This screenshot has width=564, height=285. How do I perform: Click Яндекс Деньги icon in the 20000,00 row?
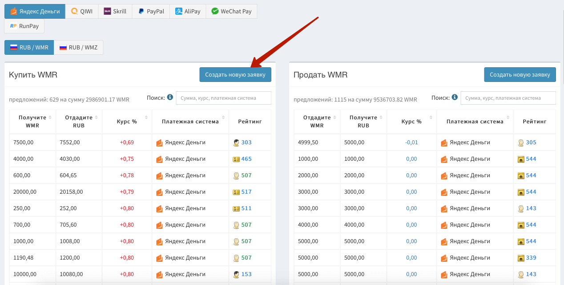(x=160, y=192)
